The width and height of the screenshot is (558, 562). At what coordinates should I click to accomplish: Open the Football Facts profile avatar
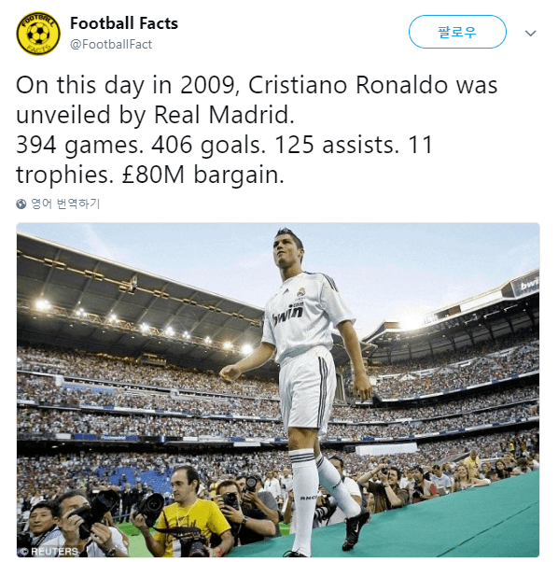(38, 34)
